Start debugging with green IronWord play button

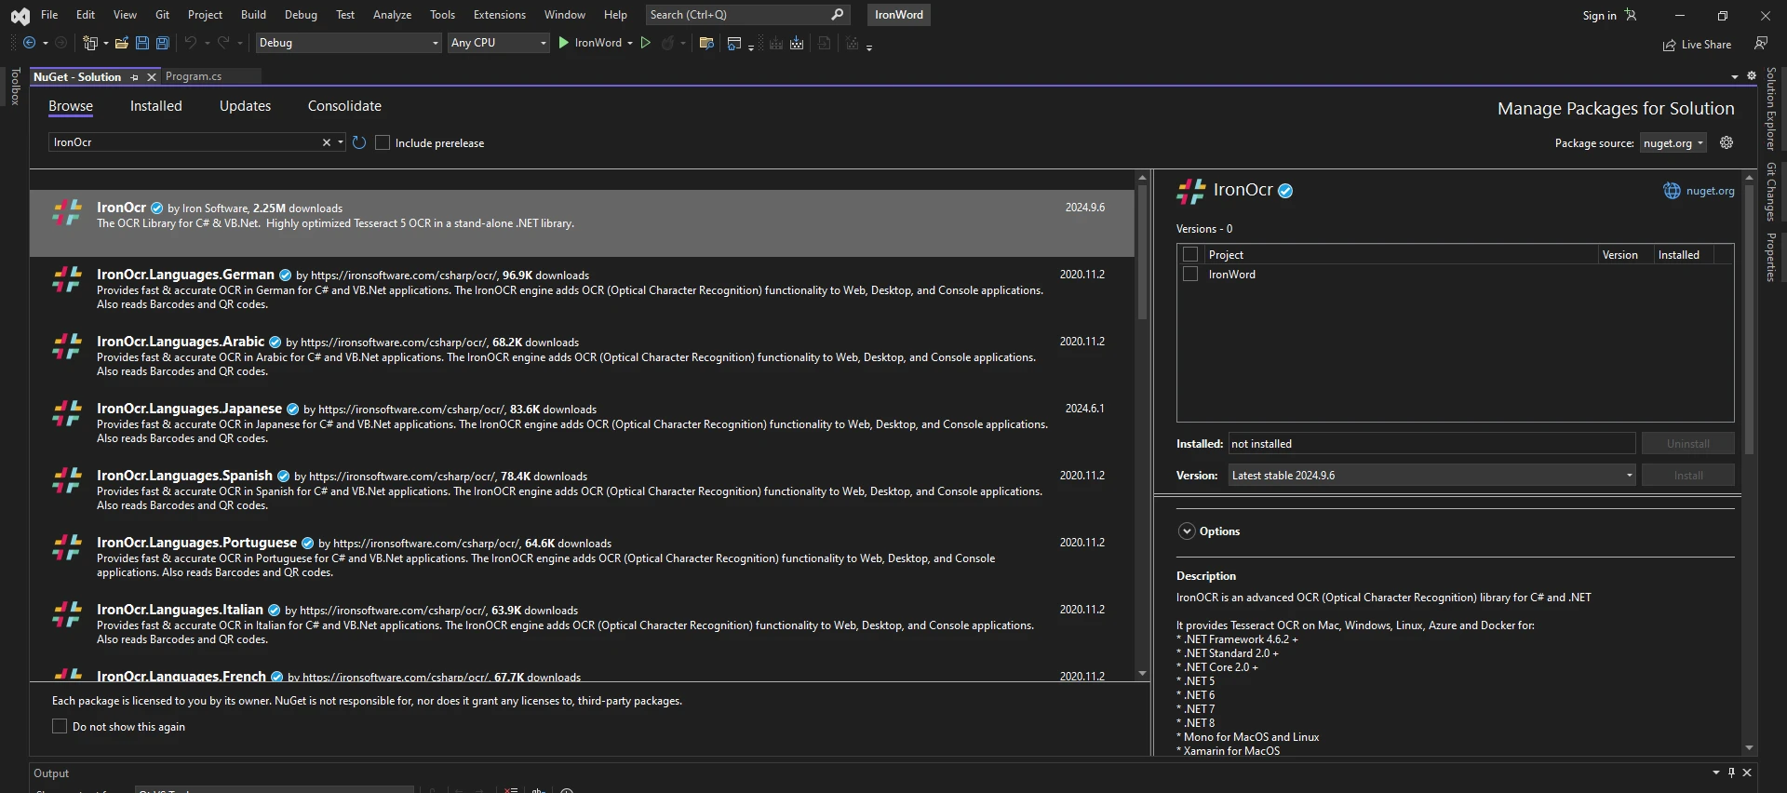(564, 43)
